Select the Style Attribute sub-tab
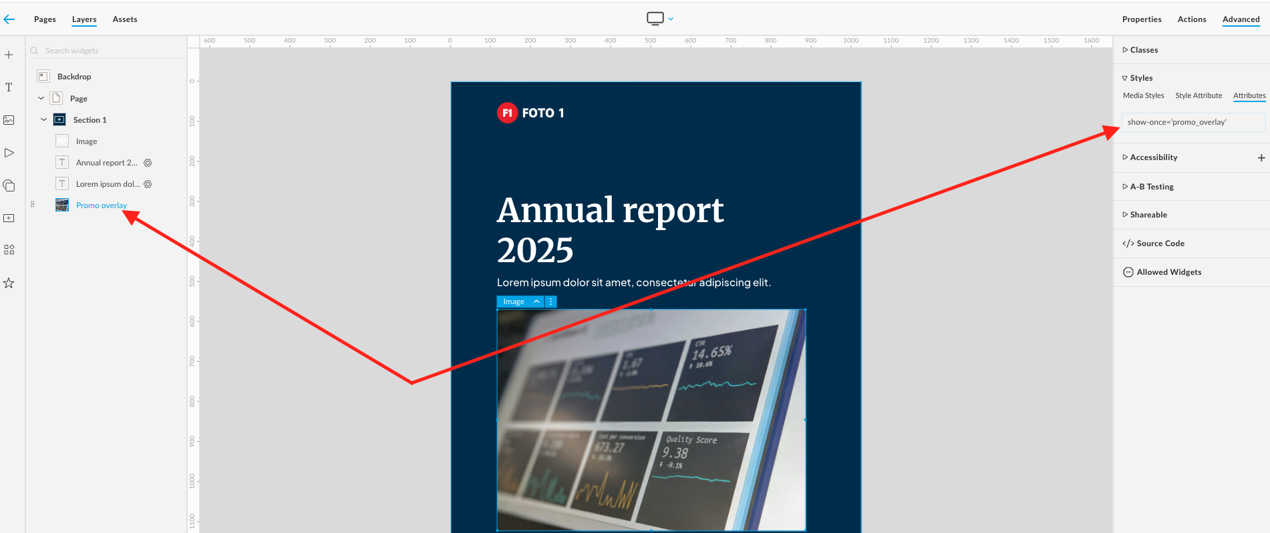Screen dimensions: 1270x533 (x=1199, y=95)
